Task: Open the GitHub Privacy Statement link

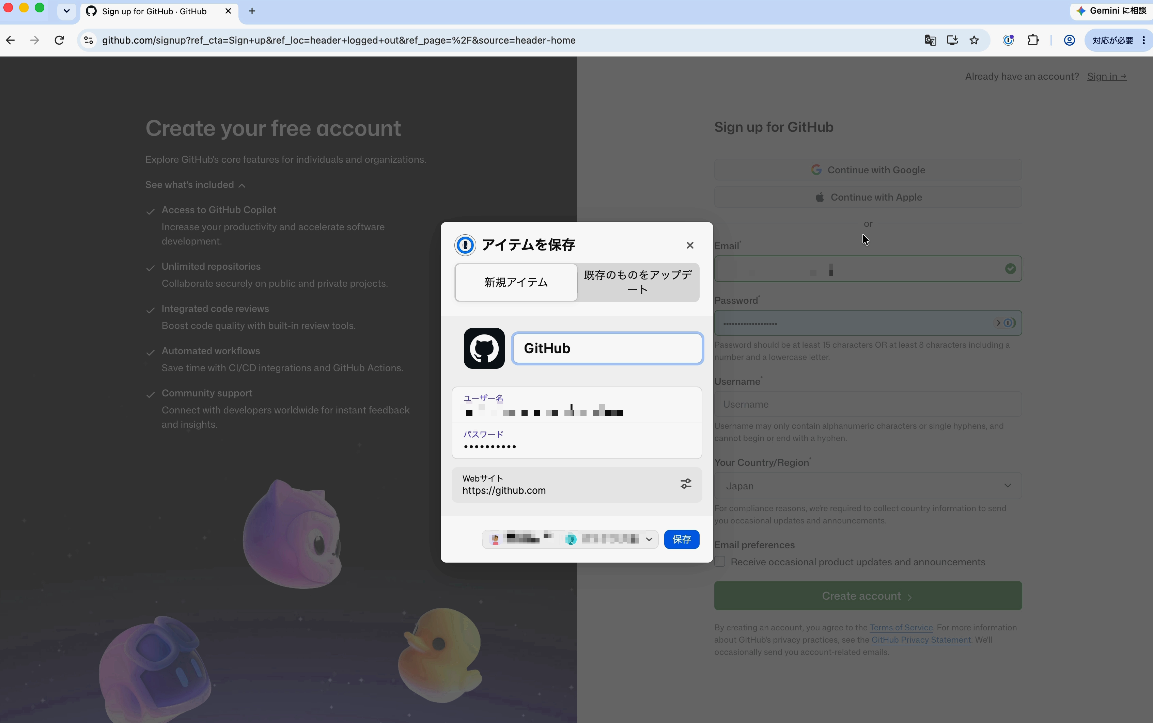Action: pyautogui.click(x=921, y=640)
